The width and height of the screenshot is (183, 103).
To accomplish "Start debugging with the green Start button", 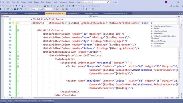I will [x=57, y=9].
